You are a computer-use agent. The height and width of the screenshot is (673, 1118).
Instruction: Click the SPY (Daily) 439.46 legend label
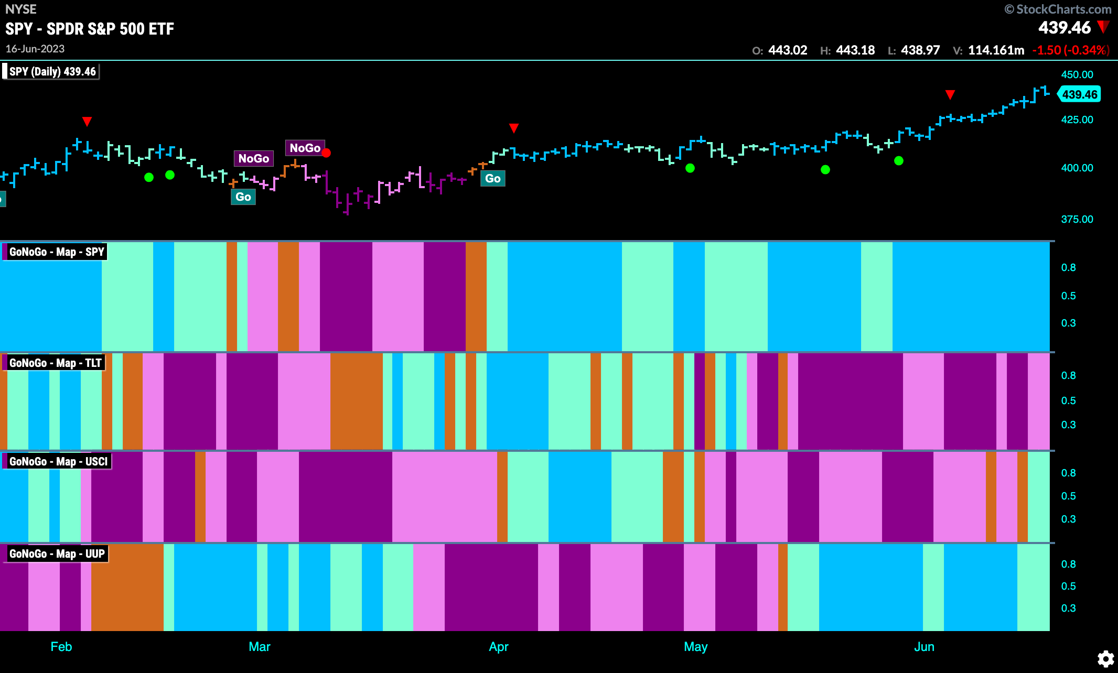point(51,71)
